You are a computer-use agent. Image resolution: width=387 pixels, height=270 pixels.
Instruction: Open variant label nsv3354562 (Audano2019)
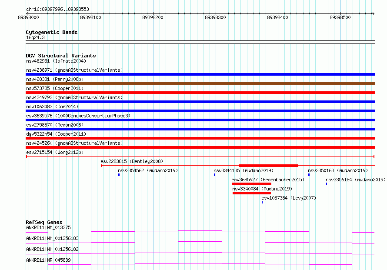[148, 170]
